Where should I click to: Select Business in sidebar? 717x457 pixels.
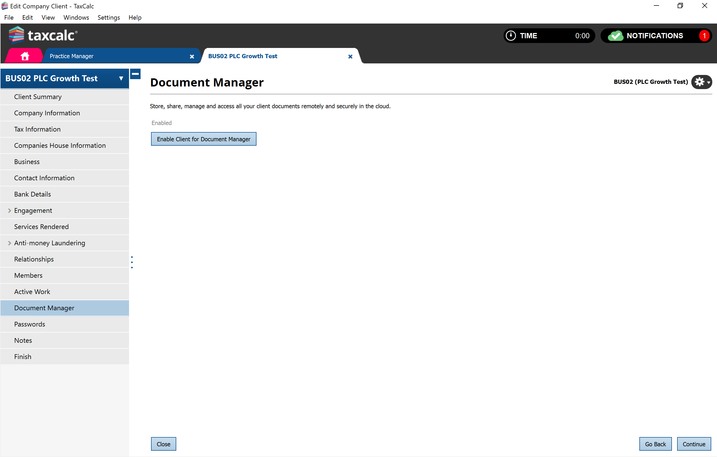[x=65, y=162]
